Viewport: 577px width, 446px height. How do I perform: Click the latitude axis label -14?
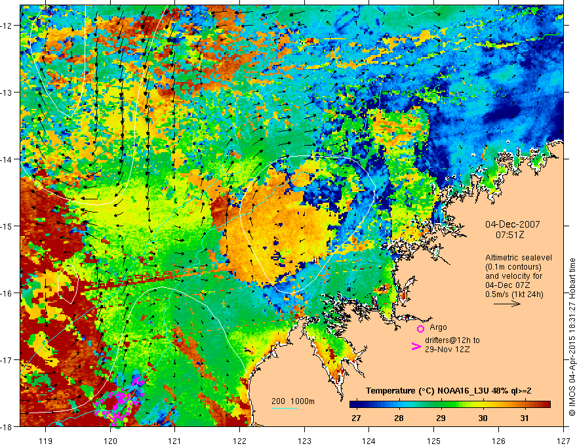tap(7, 159)
